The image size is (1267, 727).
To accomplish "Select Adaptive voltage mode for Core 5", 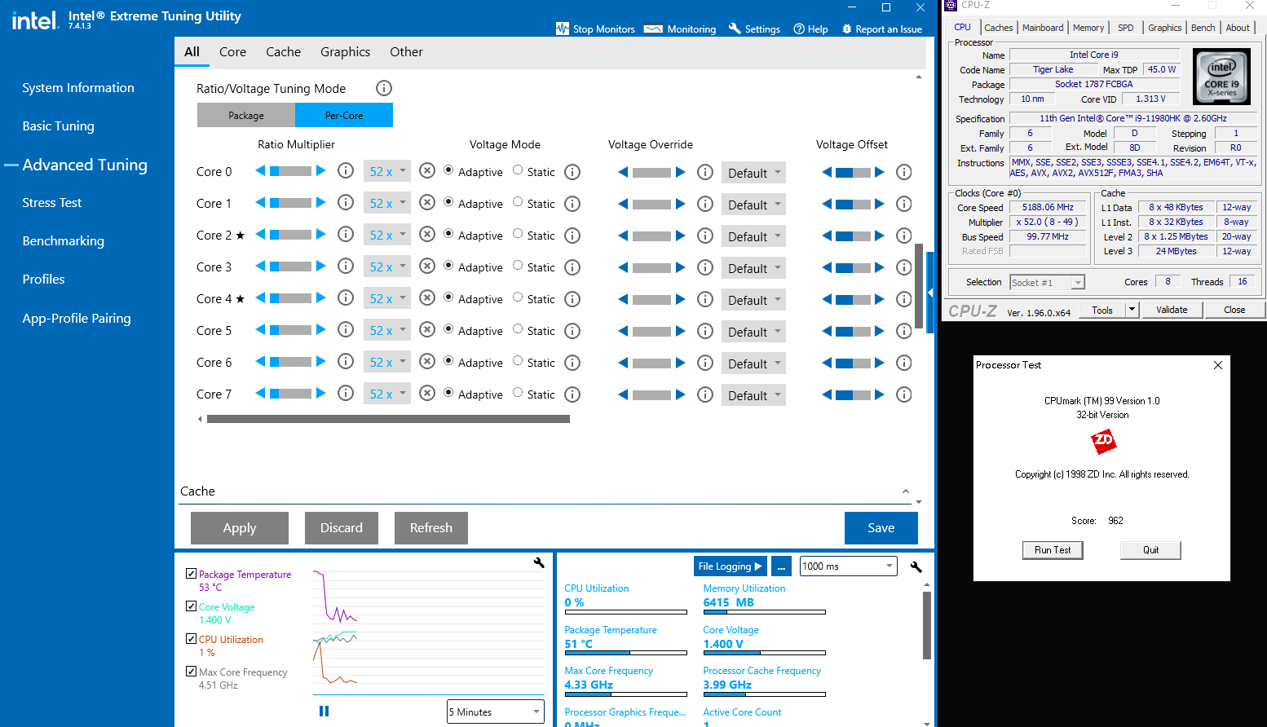I will (448, 329).
